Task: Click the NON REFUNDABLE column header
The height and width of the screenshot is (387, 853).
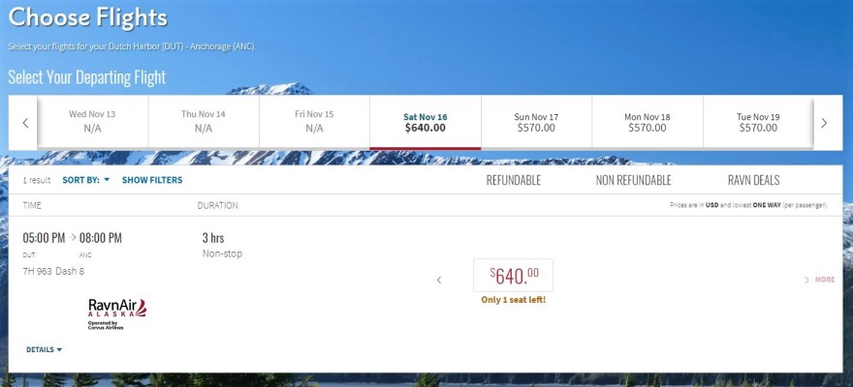Action: coord(633,180)
